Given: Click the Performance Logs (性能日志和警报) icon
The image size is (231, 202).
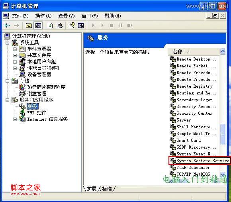Looking at the screenshot, I should [22, 68].
